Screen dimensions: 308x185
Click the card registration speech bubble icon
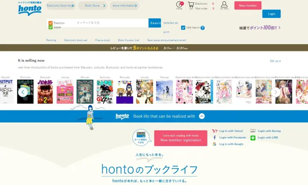coord(142,137)
